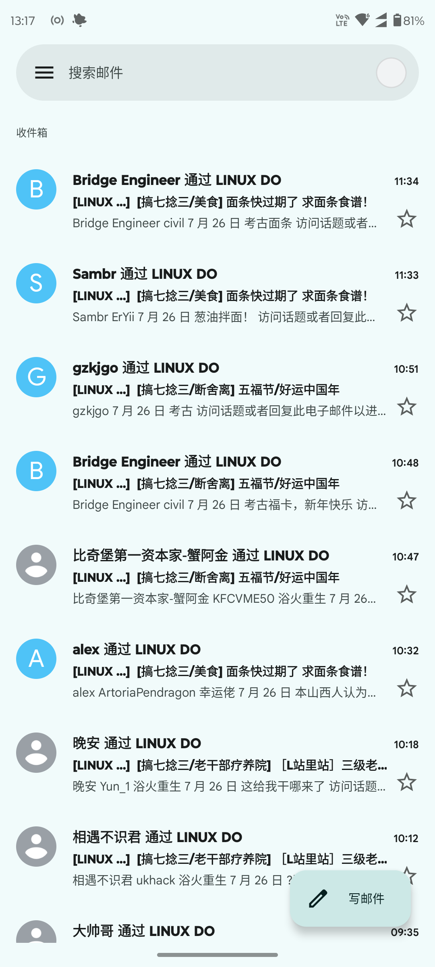Image resolution: width=435 pixels, height=967 pixels.
Task: Open 相遇不识君 email subject line
Action: pyautogui.click(x=230, y=859)
